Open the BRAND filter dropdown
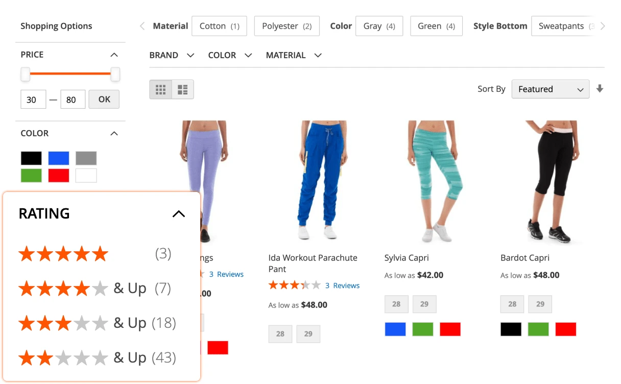The image size is (621, 384). (172, 55)
